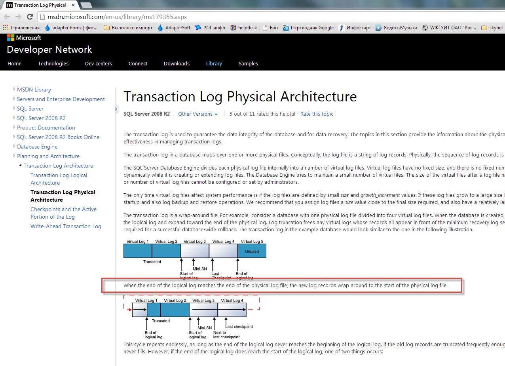
Task: Open the РОГ инфо bookmark
Action: [210, 28]
